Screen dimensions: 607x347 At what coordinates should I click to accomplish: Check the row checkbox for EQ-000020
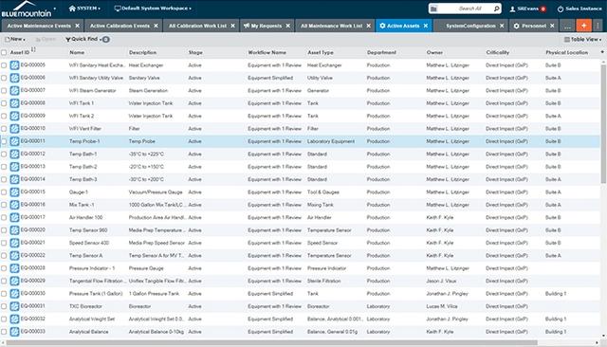4,230
